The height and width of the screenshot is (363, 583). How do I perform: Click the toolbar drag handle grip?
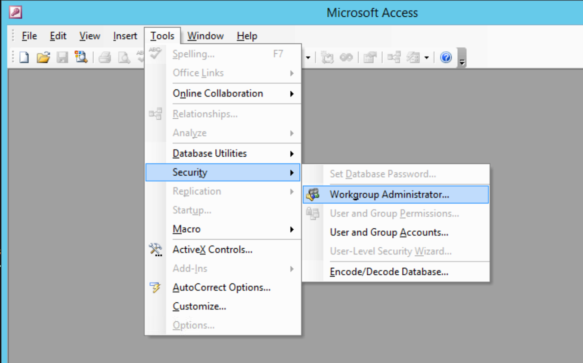point(13,57)
